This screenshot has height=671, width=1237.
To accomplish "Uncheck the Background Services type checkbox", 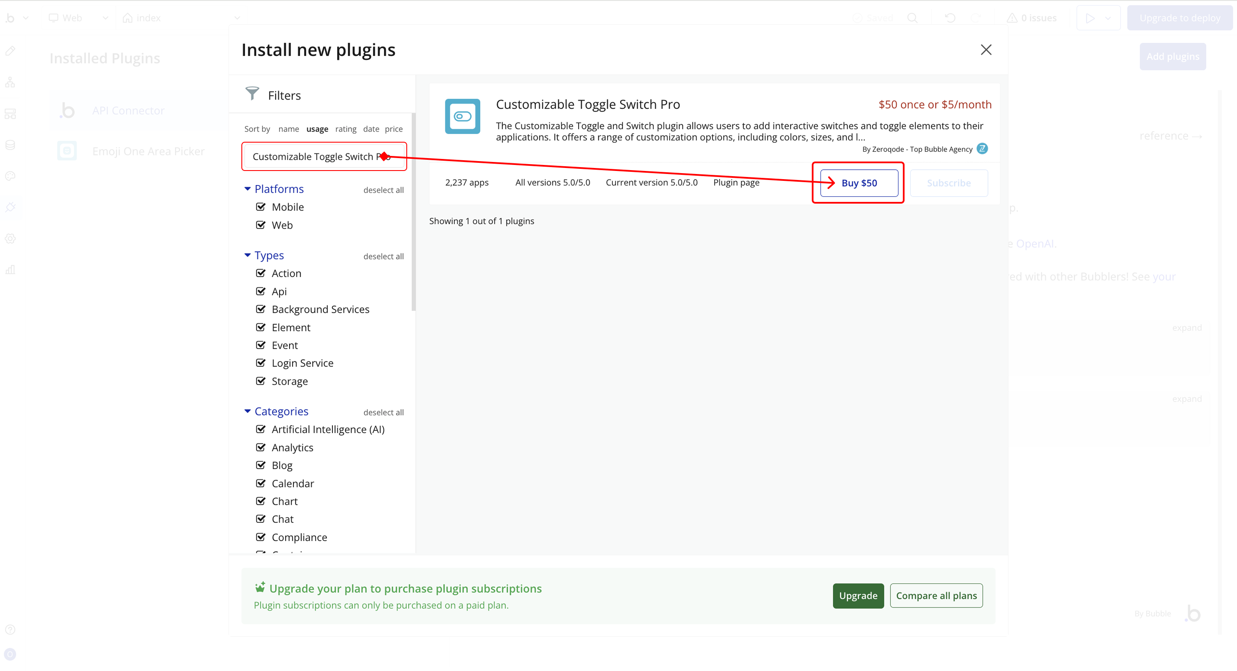I will 261,309.
